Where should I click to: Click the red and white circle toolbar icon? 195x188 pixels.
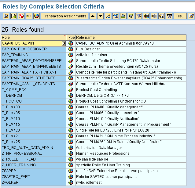pos(21,16)
